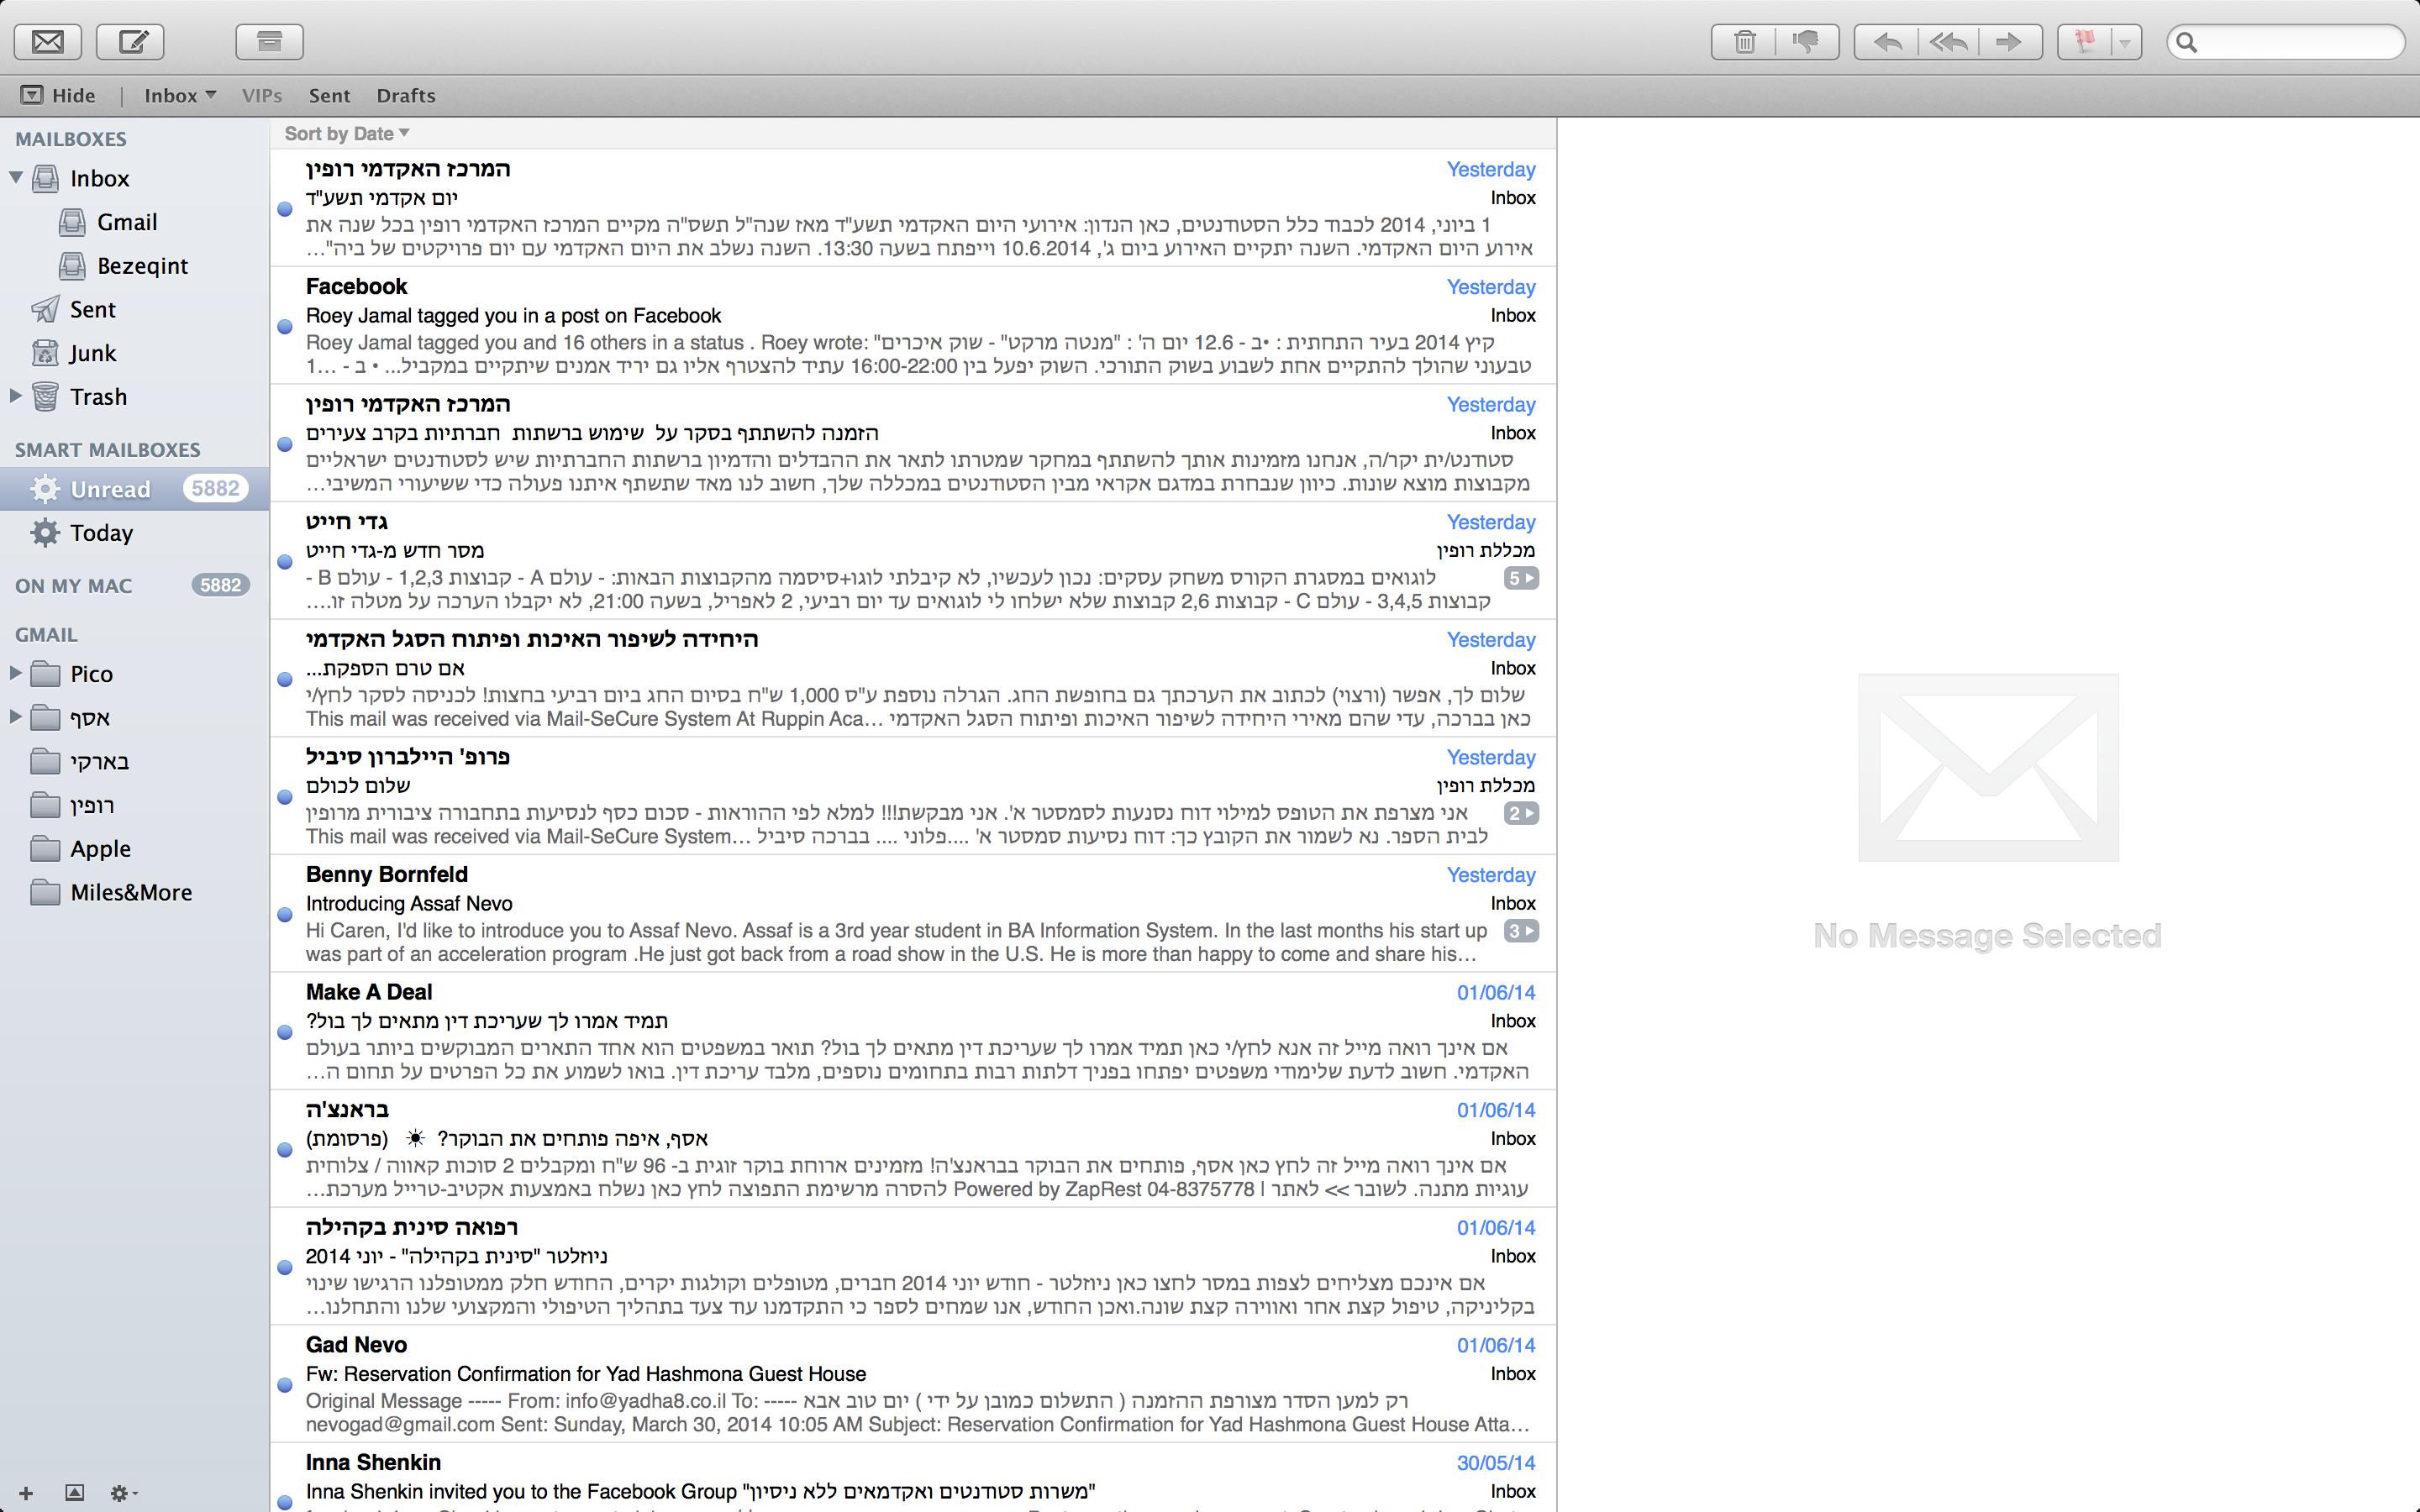The height and width of the screenshot is (1512, 2420).
Task: Open the Junk mailbox
Action: coord(93,353)
